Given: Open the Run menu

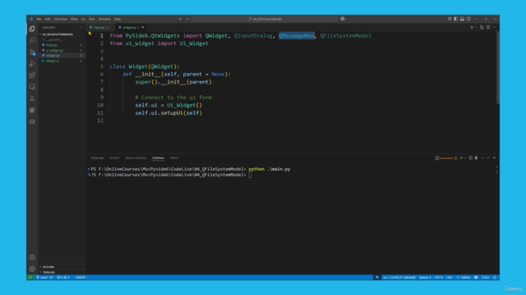Looking at the screenshot, I should pos(92,19).
